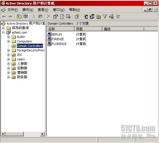Select the BERLIN computer name
Image resolution: width=159 pixels, height=143 pixels.
57,34
